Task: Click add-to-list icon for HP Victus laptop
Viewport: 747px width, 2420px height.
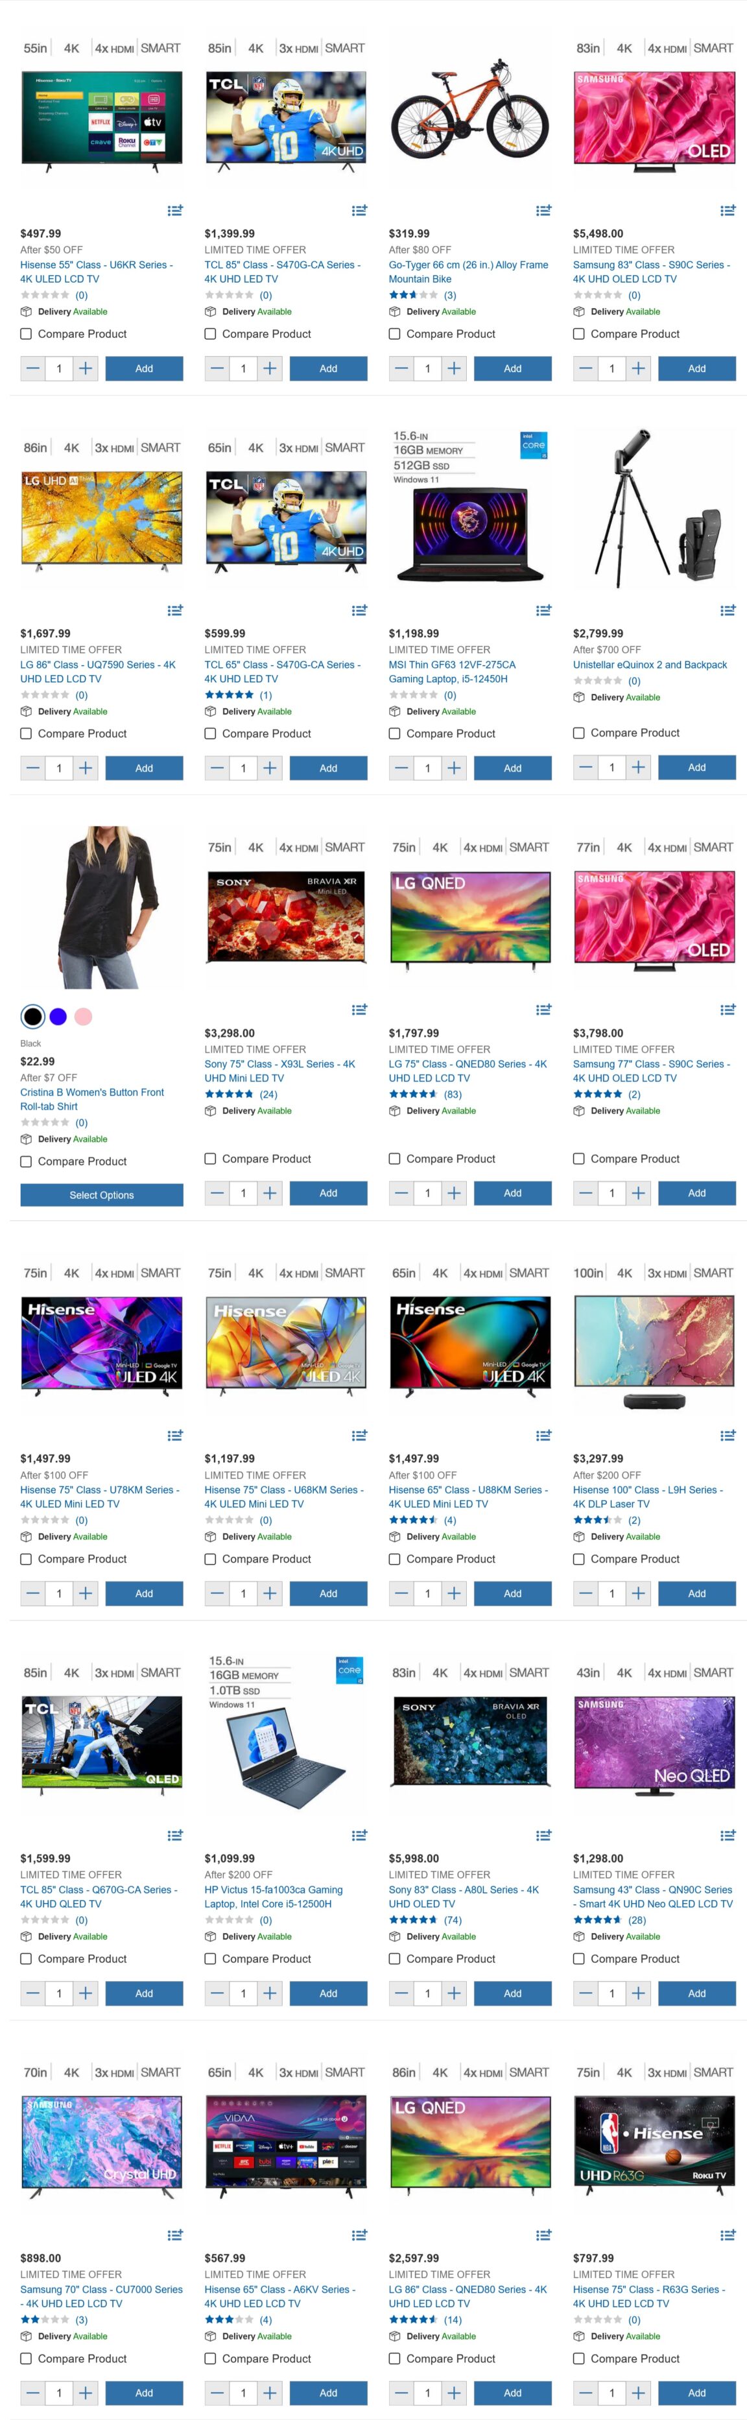Action: tap(359, 1834)
